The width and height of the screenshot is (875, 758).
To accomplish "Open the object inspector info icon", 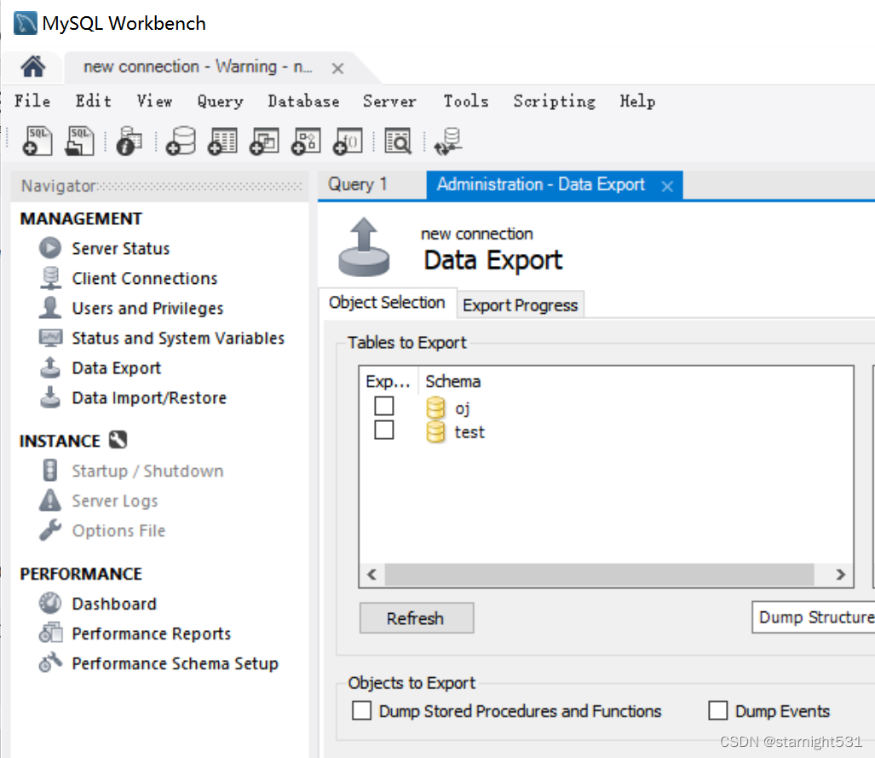I will click(129, 141).
